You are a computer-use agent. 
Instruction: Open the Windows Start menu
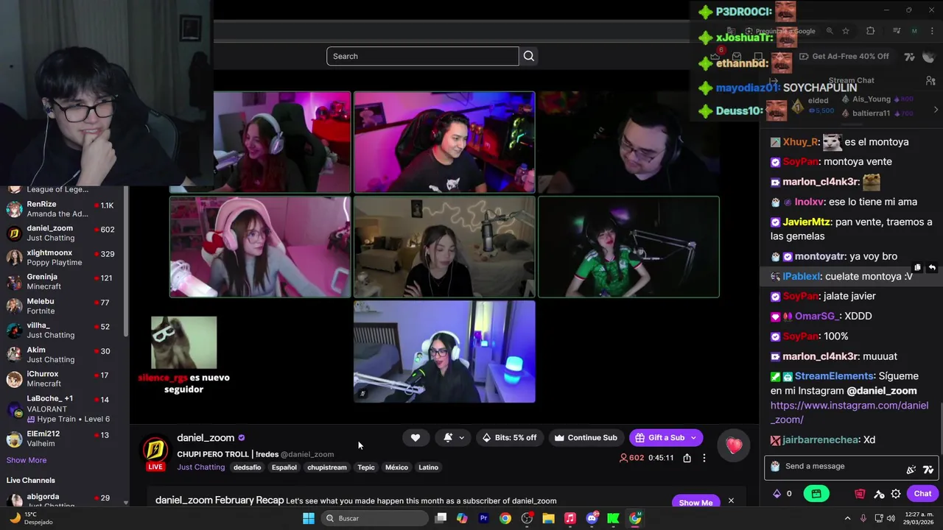(x=309, y=518)
